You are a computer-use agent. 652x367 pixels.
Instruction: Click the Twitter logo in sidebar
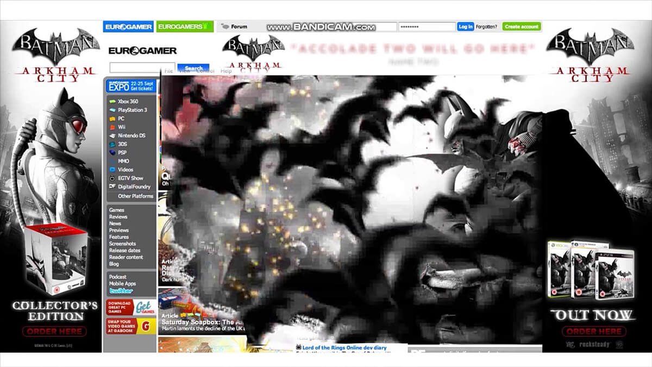(x=121, y=291)
